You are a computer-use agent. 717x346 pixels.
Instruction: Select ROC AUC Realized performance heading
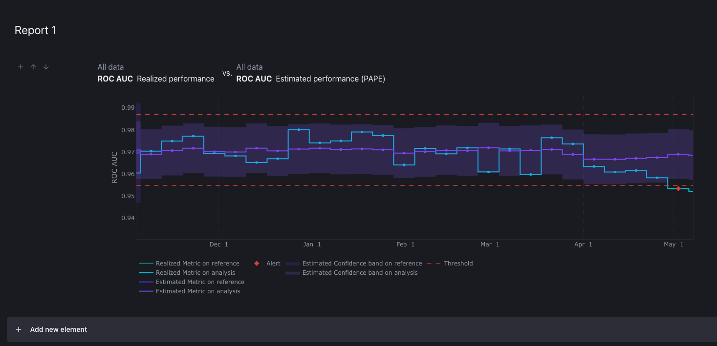click(x=156, y=79)
